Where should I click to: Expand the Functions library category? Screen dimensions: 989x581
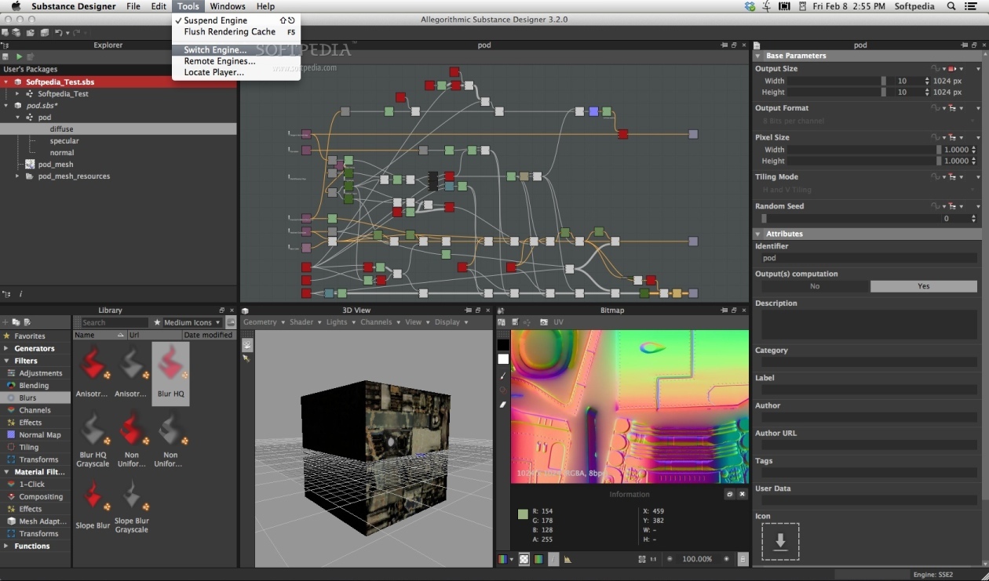(x=6, y=547)
